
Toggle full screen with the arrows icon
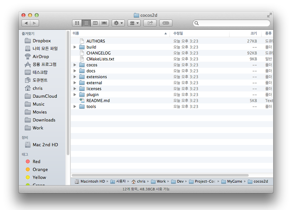[x=269, y=15]
